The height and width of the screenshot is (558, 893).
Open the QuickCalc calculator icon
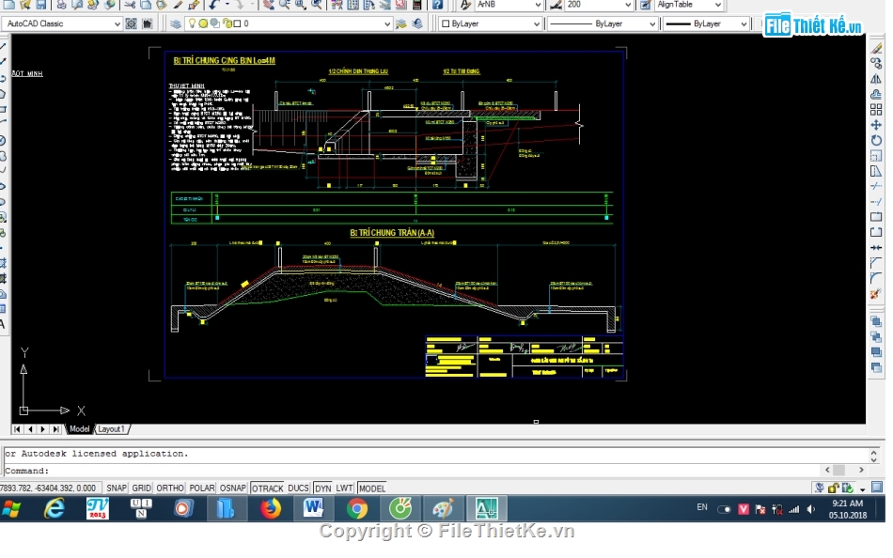point(417,5)
